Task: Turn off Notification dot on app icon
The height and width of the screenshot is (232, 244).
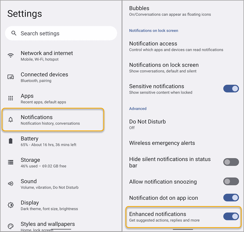Action: click(231, 198)
